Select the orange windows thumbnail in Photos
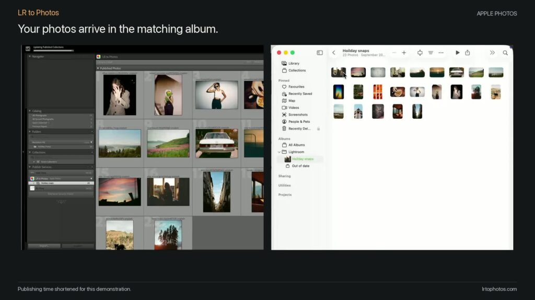Image resolution: width=535 pixels, height=300 pixels. pos(378,92)
